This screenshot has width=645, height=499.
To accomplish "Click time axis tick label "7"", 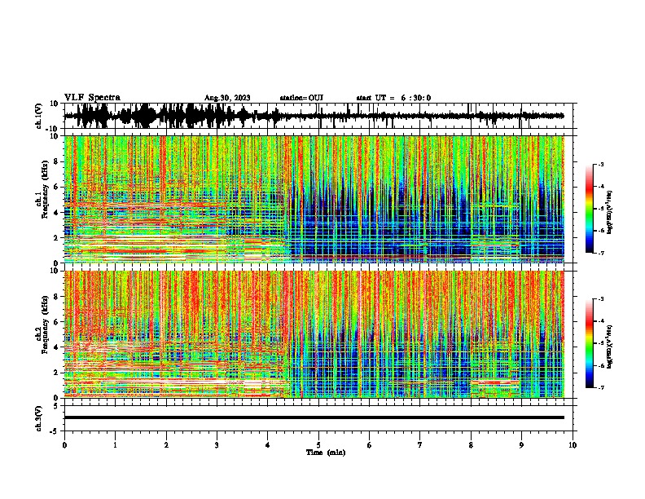I will click(x=420, y=445).
